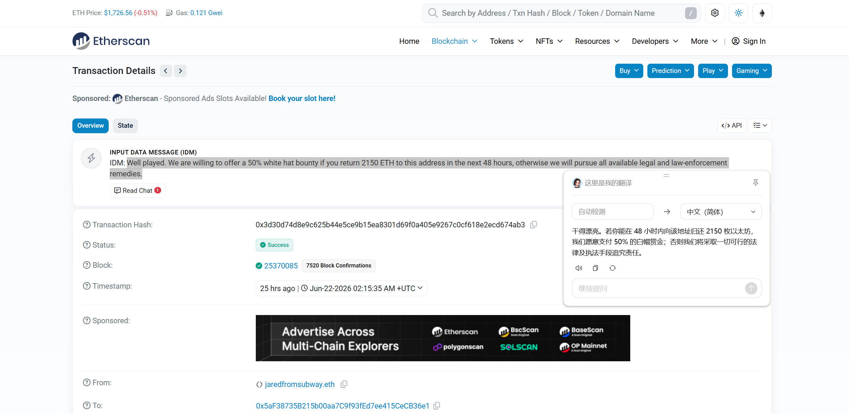The height and width of the screenshot is (414, 849).
Task: Switch to the Overview tab
Action: pos(91,126)
